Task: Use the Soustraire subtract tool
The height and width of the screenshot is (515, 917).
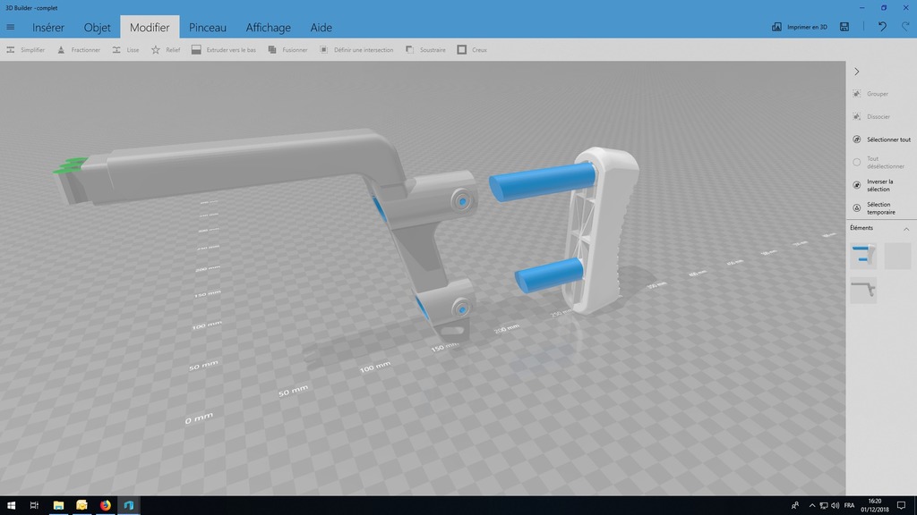Action: (425, 50)
